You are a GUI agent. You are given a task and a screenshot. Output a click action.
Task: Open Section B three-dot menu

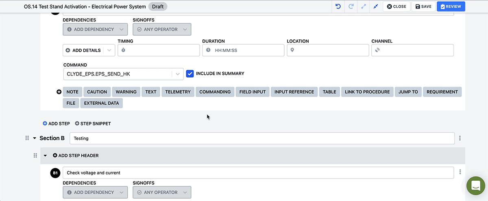tap(460, 138)
